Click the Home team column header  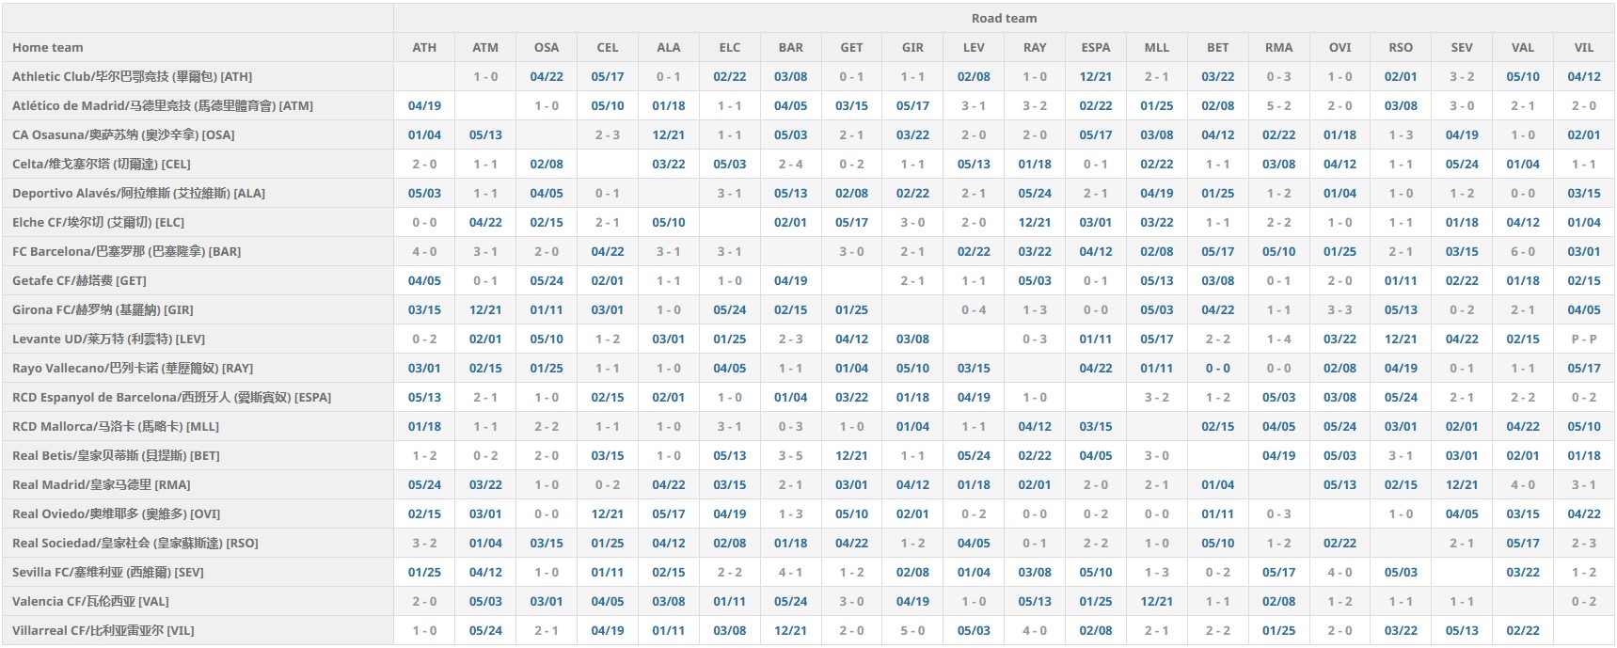[48, 48]
